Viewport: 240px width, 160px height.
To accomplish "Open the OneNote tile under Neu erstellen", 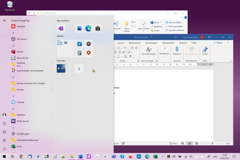I will pyautogui.click(x=61, y=29).
